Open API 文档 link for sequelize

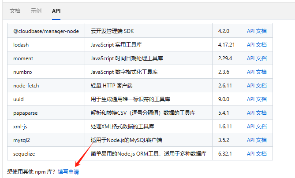coord(257,154)
